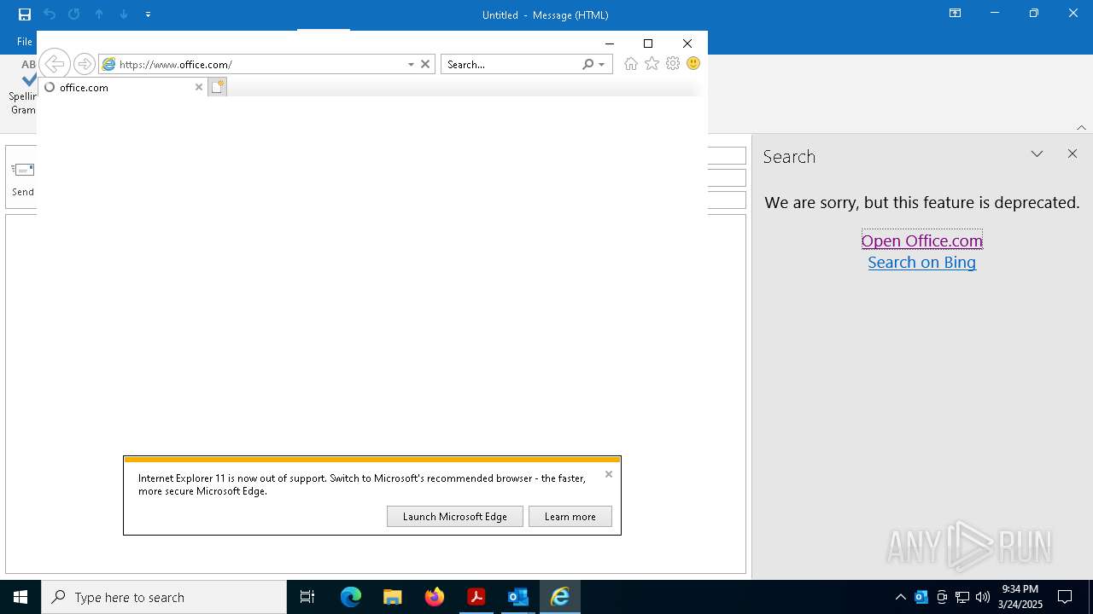Go forward in Internet Explorer
This screenshot has height=614, width=1093.
tap(84, 64)
